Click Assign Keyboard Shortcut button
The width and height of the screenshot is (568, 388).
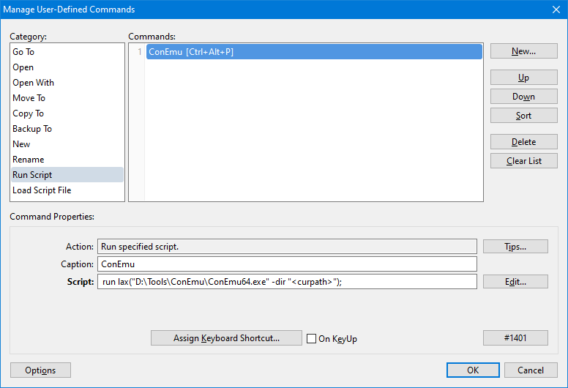(x=226, y=338)
